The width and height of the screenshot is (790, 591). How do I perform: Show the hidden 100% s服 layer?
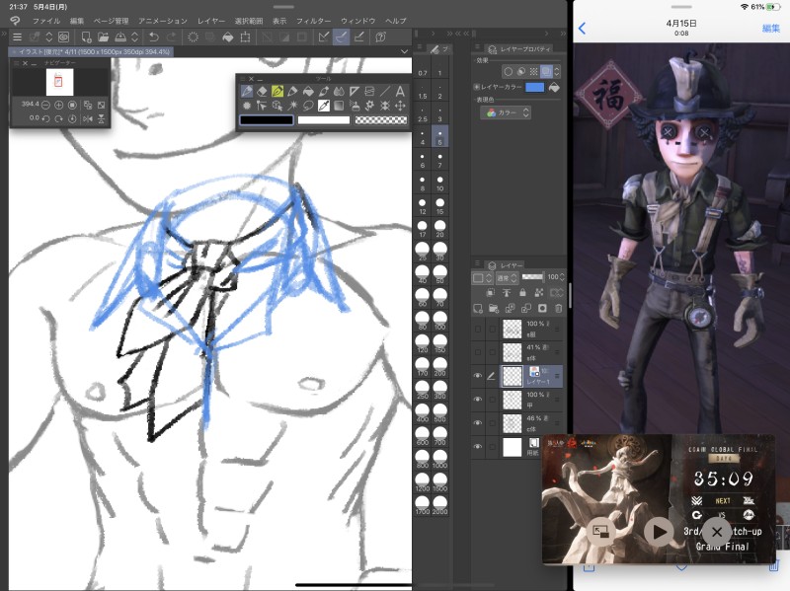click(x=477, y=329)
